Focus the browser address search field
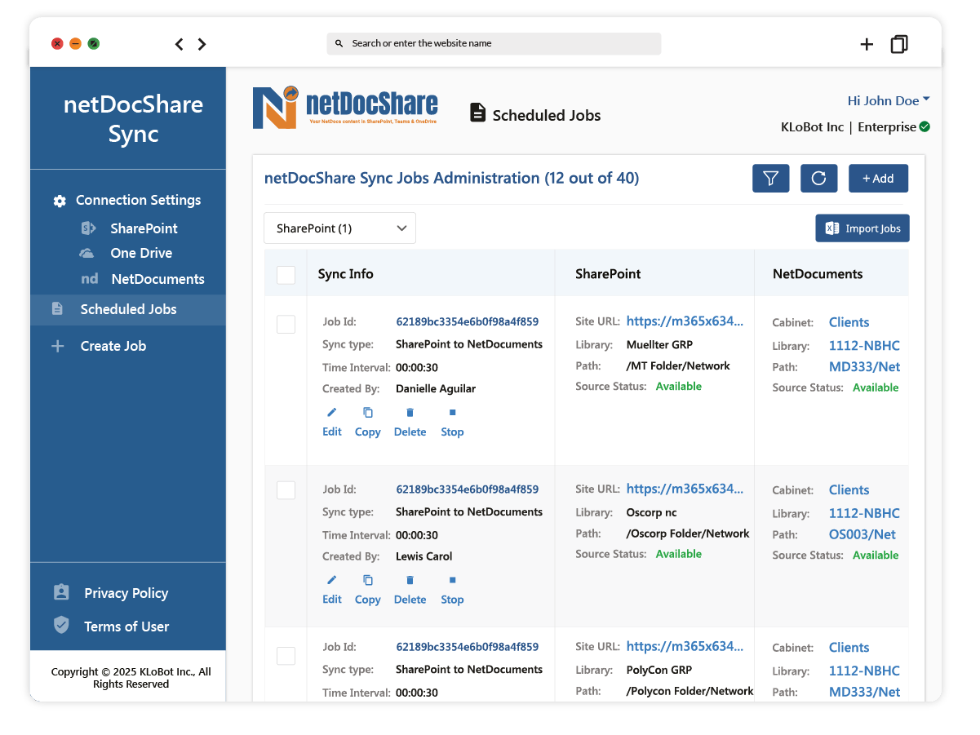Image resolution: width=980 pixels, height=735 pixels. point(494,43)
